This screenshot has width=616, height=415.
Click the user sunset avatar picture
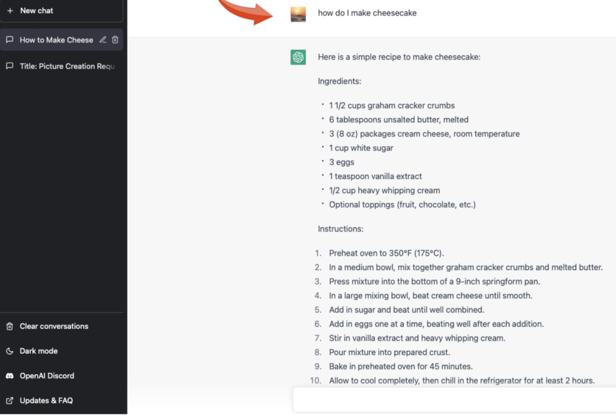[298, 14]
